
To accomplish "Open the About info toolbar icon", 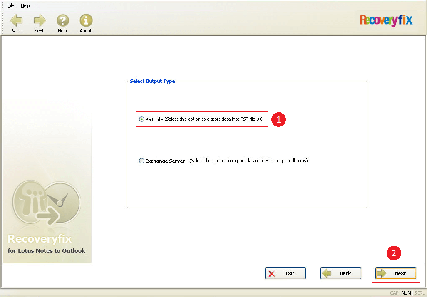I will 86,21.
